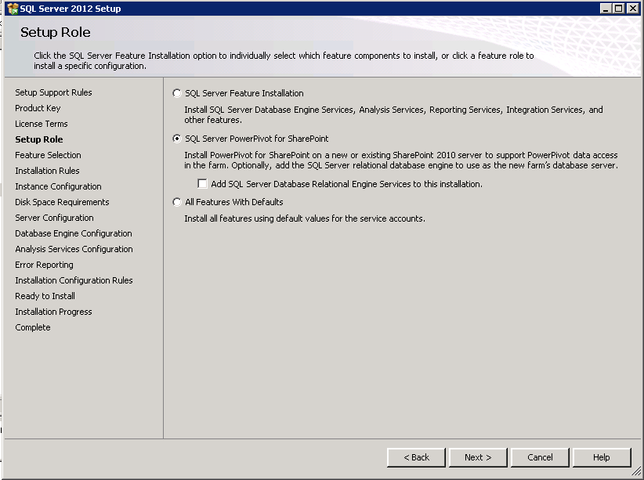Screen dimensions: 644x480
Task: Click Analysis Services Configuration step
Action: coord(74,249)
